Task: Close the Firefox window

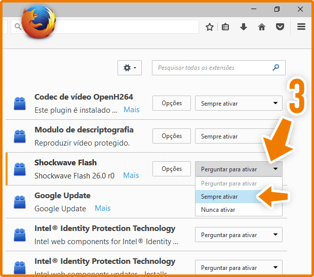Action: pos(300,9)
